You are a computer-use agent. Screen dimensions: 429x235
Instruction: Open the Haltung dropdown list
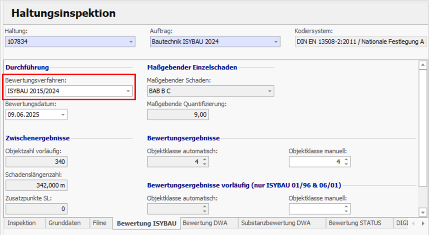tap(131, 42)
